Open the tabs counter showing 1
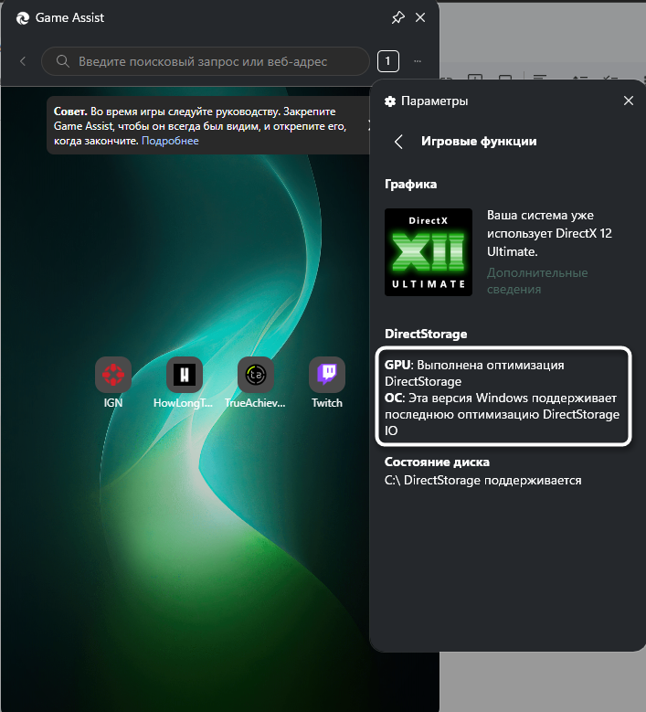Image resolution: width=646 pixels, height=712 pixels. 388,61
